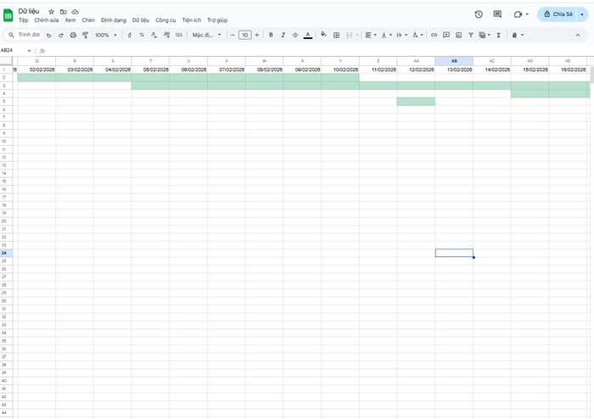This screenshot has height=419, width=594.
Task: Open the comments panel icon
Action: (x=497, y=14)
